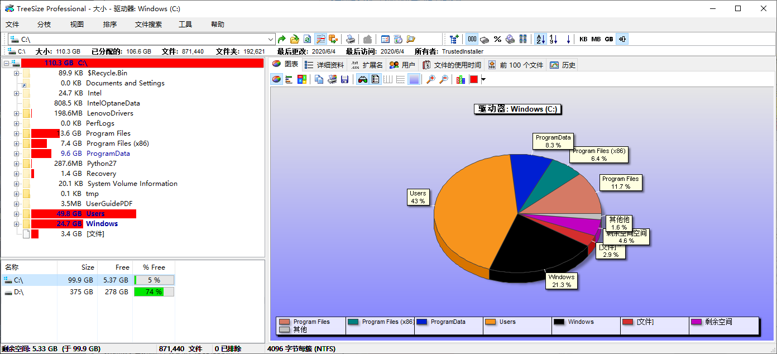This screenshot has width=777, height=354.
Task: Open the 文件 menu
Action: click(12, 25)
